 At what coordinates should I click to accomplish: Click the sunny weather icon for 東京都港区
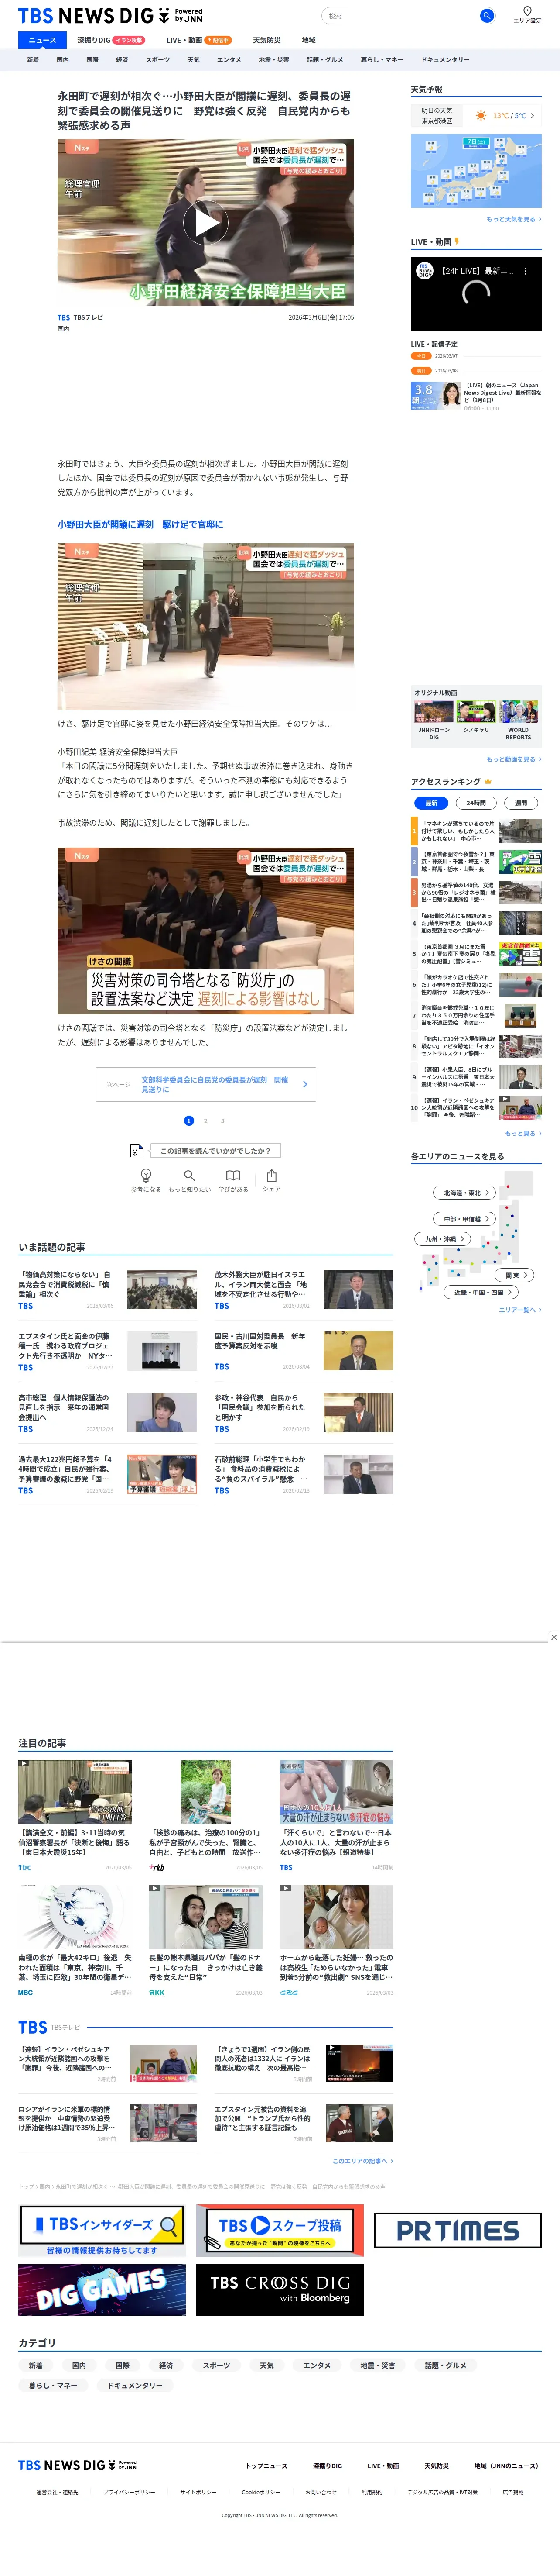[481, 116]
